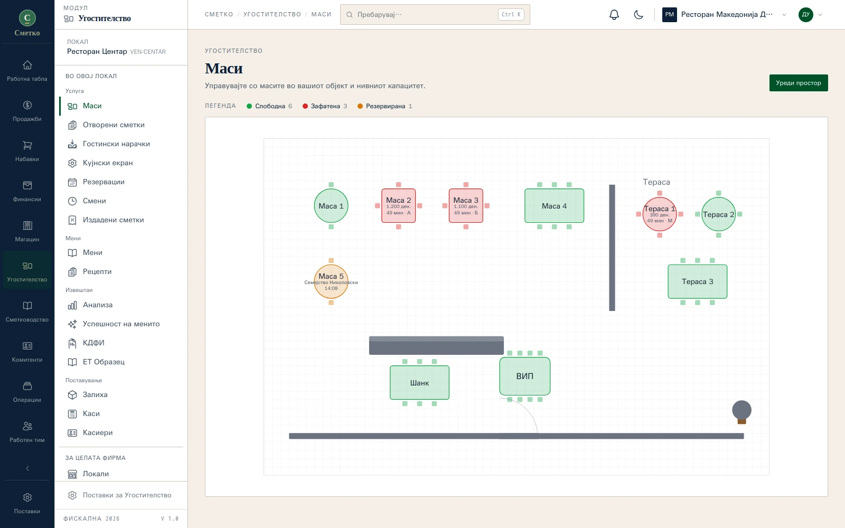The width and height of the screenshot is (845, 528).
Task: Open Издадени сметки receipt icon item
Action: (x=121, y=220)
